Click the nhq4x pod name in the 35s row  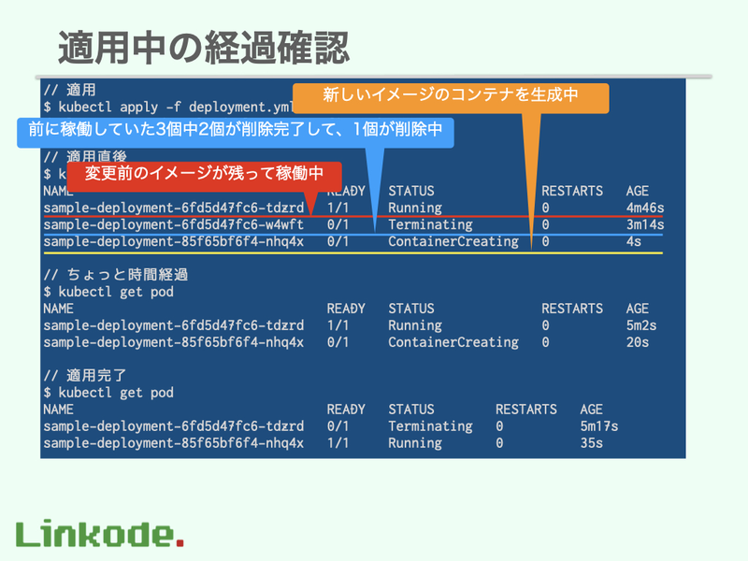[174, 443]
